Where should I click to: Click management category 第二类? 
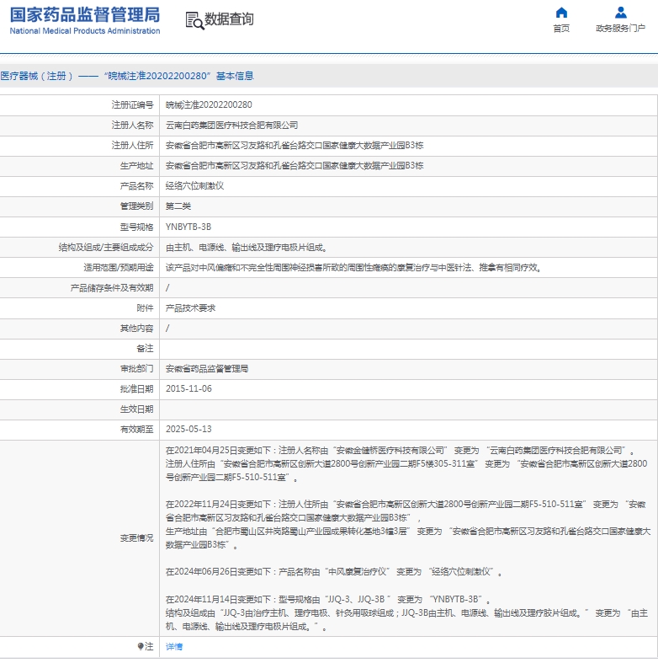click(x=178, y=206)
